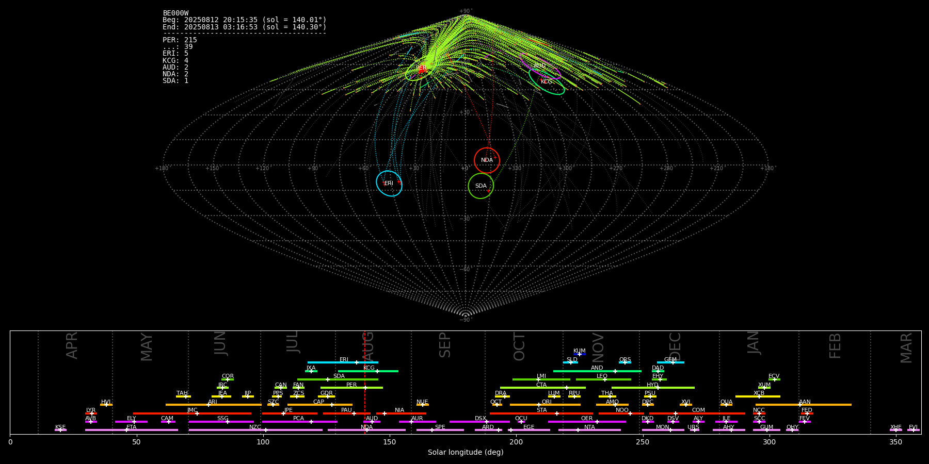Click the orange ARI bar in the timeline
929x464 pixels.
214,405
